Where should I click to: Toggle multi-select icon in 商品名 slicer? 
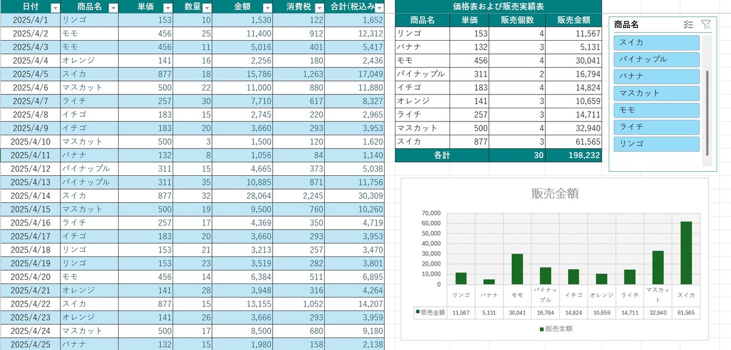tap(688, 25)
